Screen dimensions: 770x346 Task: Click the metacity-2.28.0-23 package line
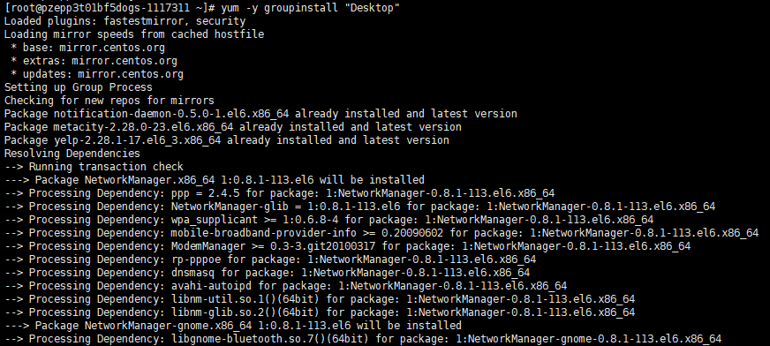pyautogui.click(x=233, y=127)
